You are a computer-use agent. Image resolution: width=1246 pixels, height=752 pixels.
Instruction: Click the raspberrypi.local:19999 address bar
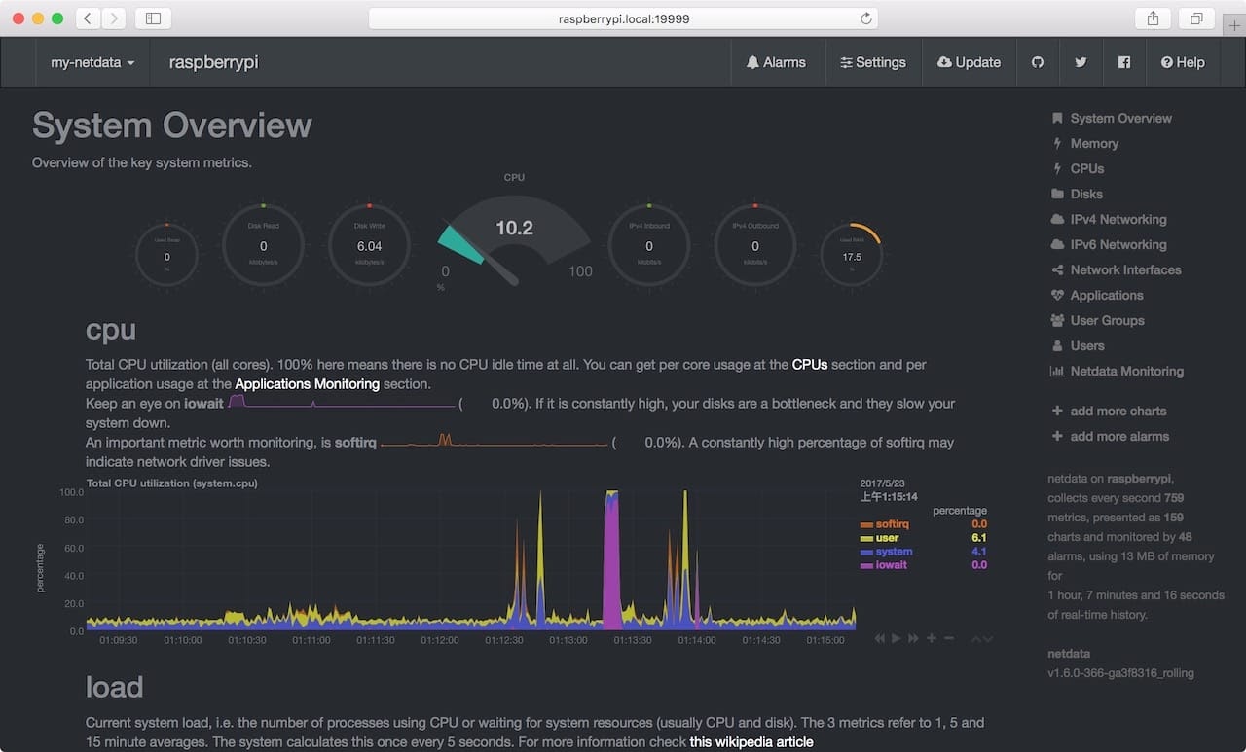point(623,18)
